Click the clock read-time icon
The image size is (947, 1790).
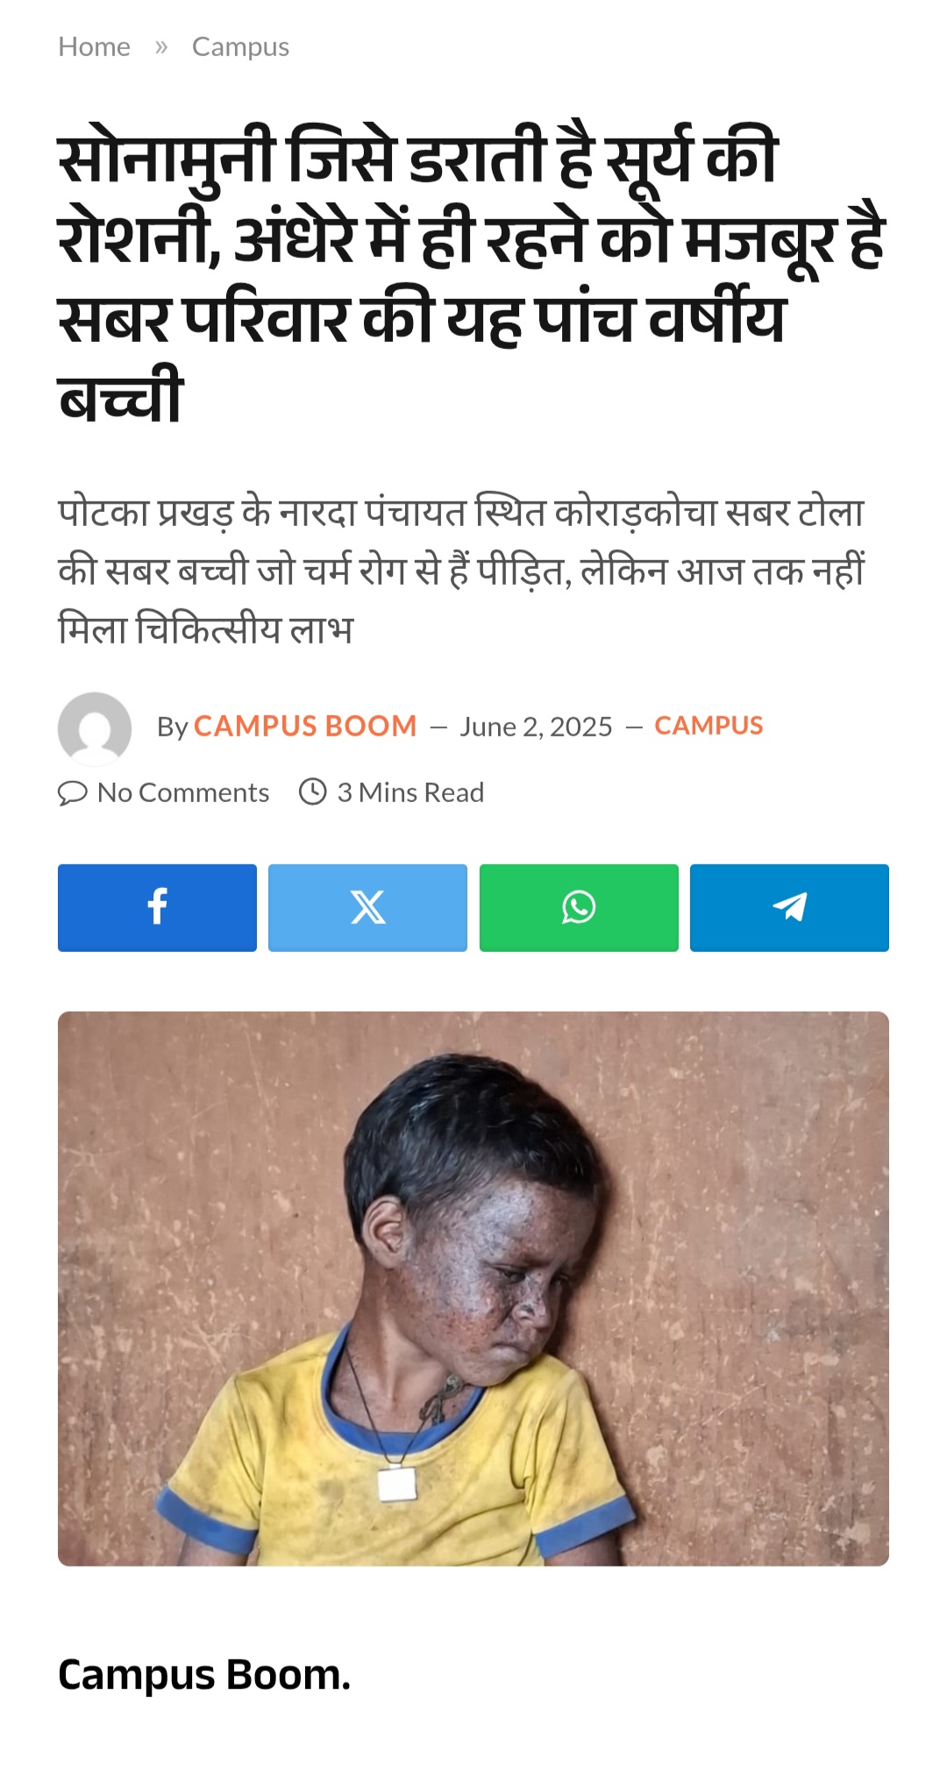click(x=313, y=792)
